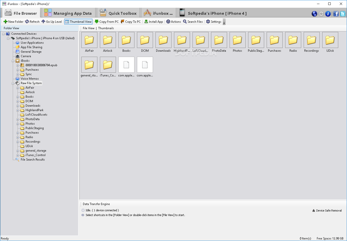This screenshot has width=347, height=241.
Task: Collapse Softpedia's iPhone device node
Action: (8, 38)
